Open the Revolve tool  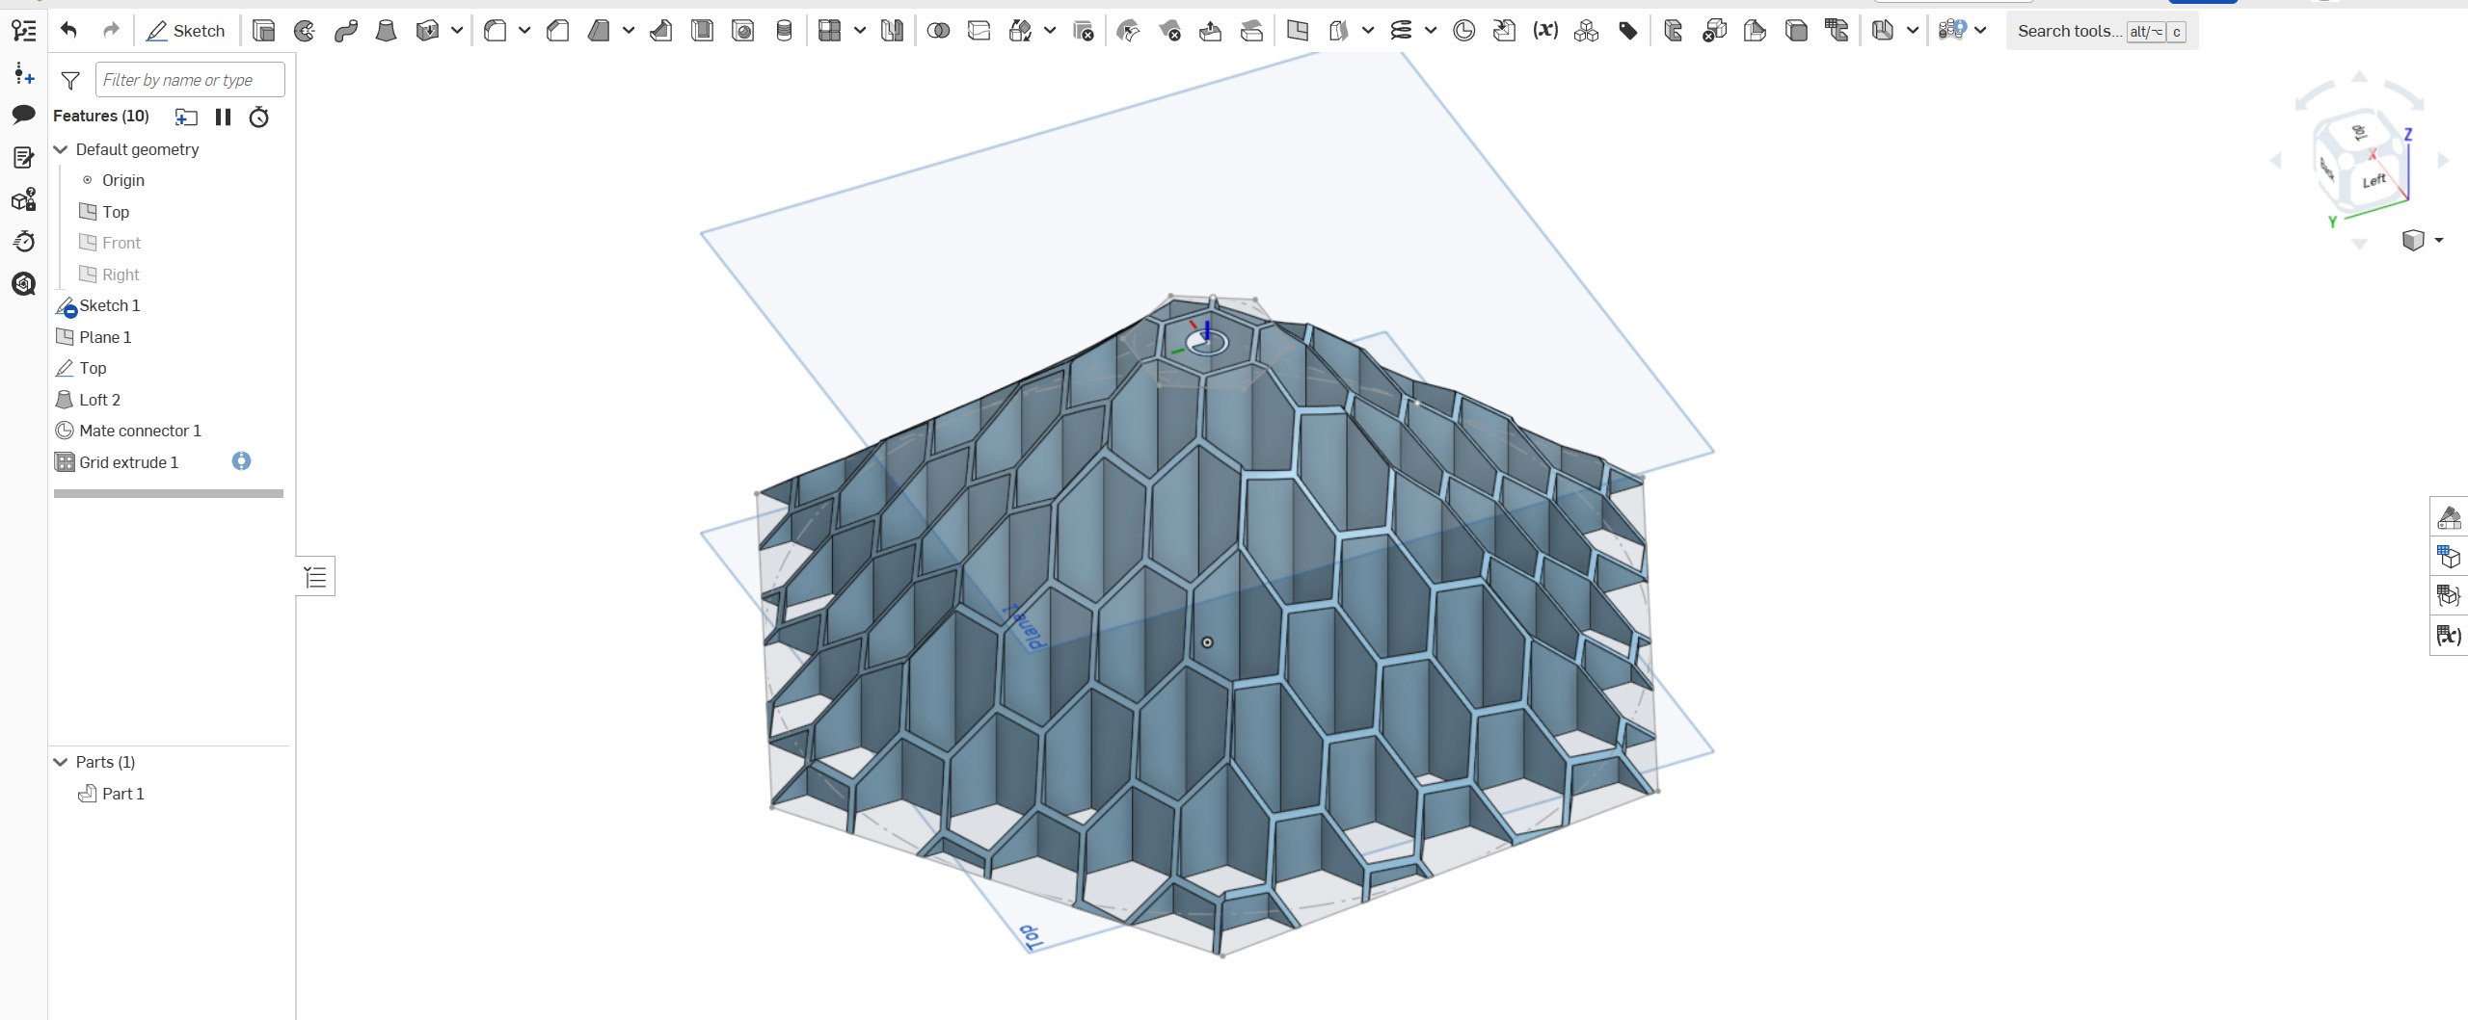point(305,30)
